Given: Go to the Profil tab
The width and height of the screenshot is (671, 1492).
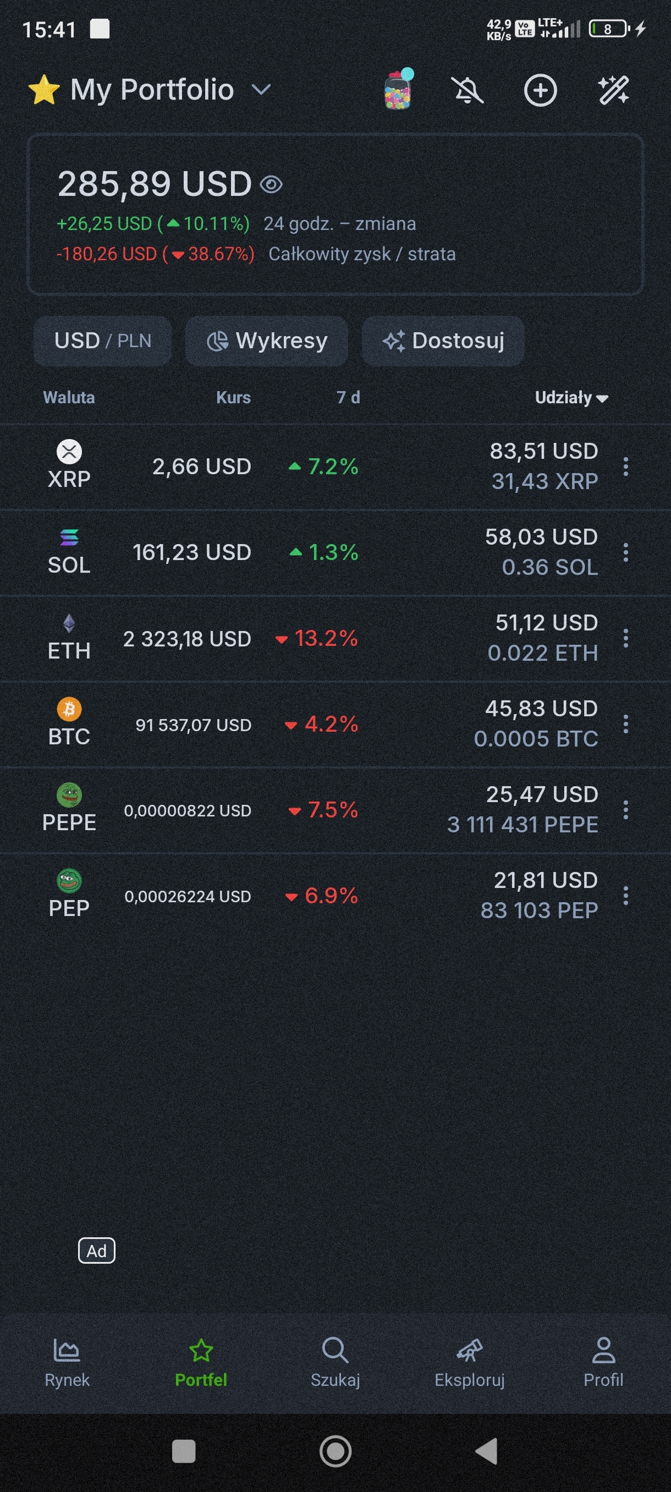Looking at the screenshot, I should (x=603, y=1361).
